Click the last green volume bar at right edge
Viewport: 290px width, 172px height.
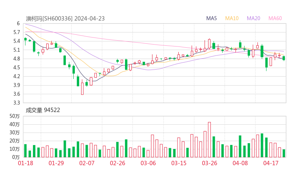click(284, 153)
